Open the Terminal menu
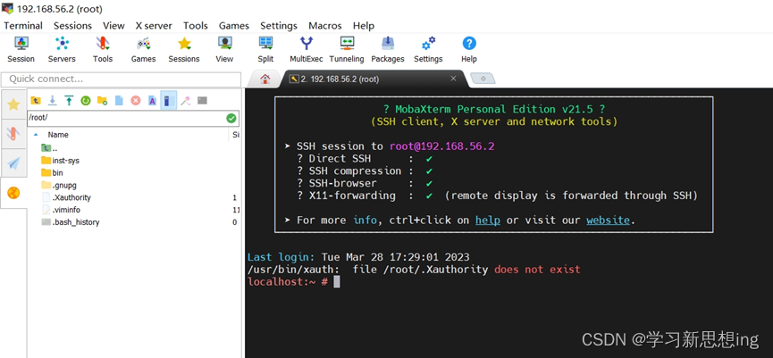773x358 pixels. coord(23,26)
